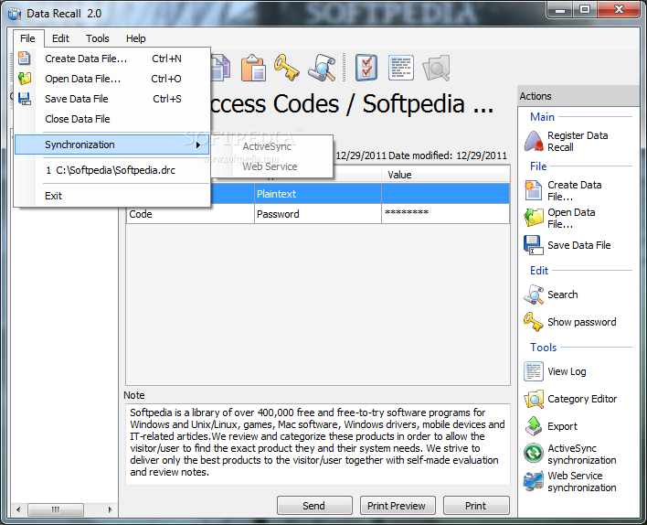Choose Save Data File in File menu
This screenshot has height=525, width=647.
[x=111, y=99]
